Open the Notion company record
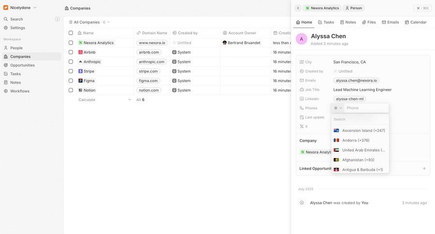Viewport: 435px width, 234px height. pyautogui.click(x=87, y=90)
